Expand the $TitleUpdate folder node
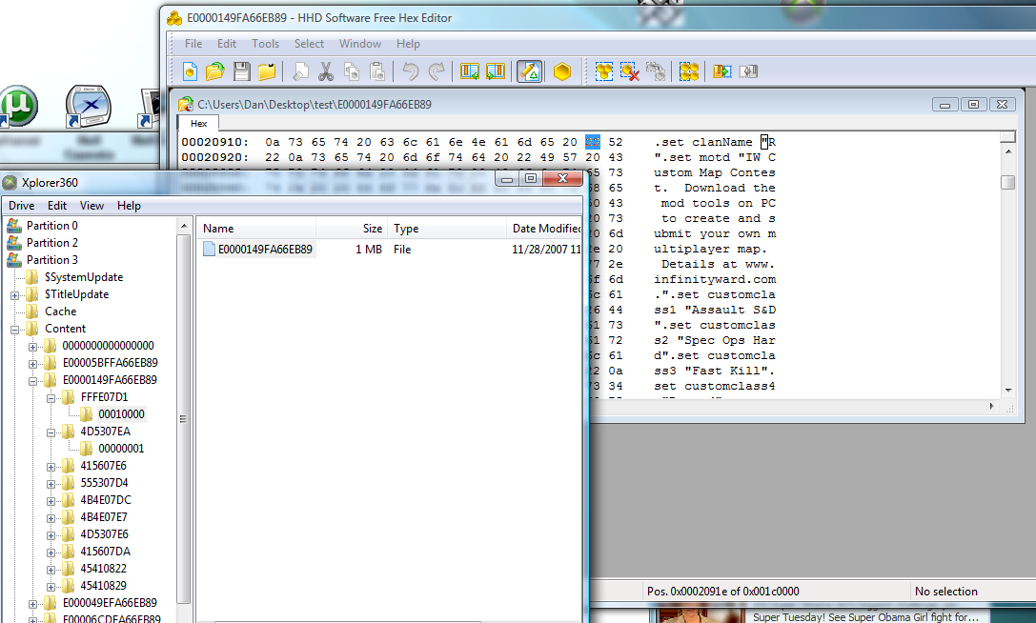 [16, 294]
